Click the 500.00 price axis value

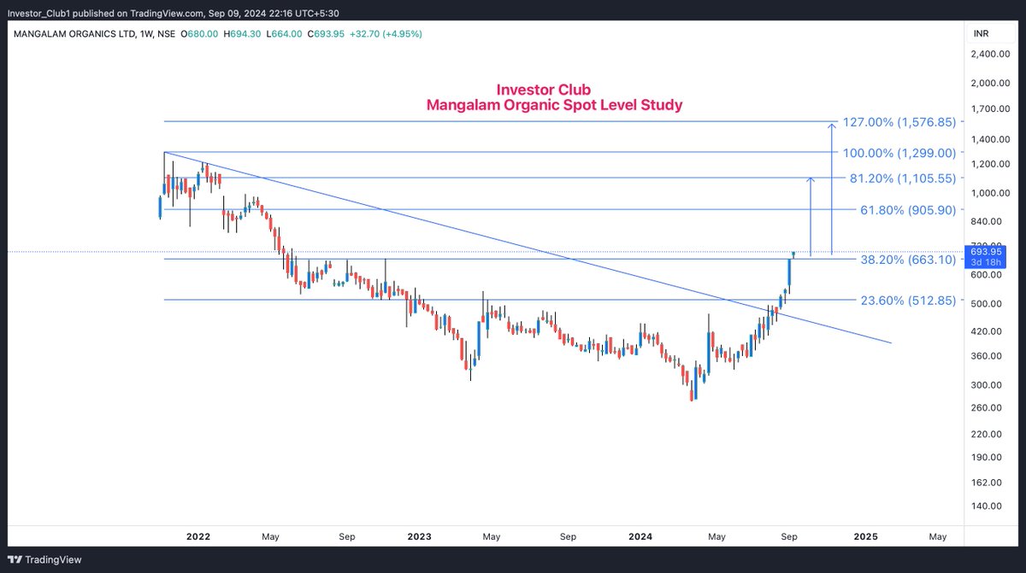click(x=988, y=304)
